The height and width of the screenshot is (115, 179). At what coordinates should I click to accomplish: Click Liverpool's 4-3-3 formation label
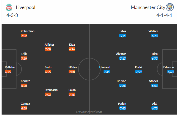[x=12, y=15]
